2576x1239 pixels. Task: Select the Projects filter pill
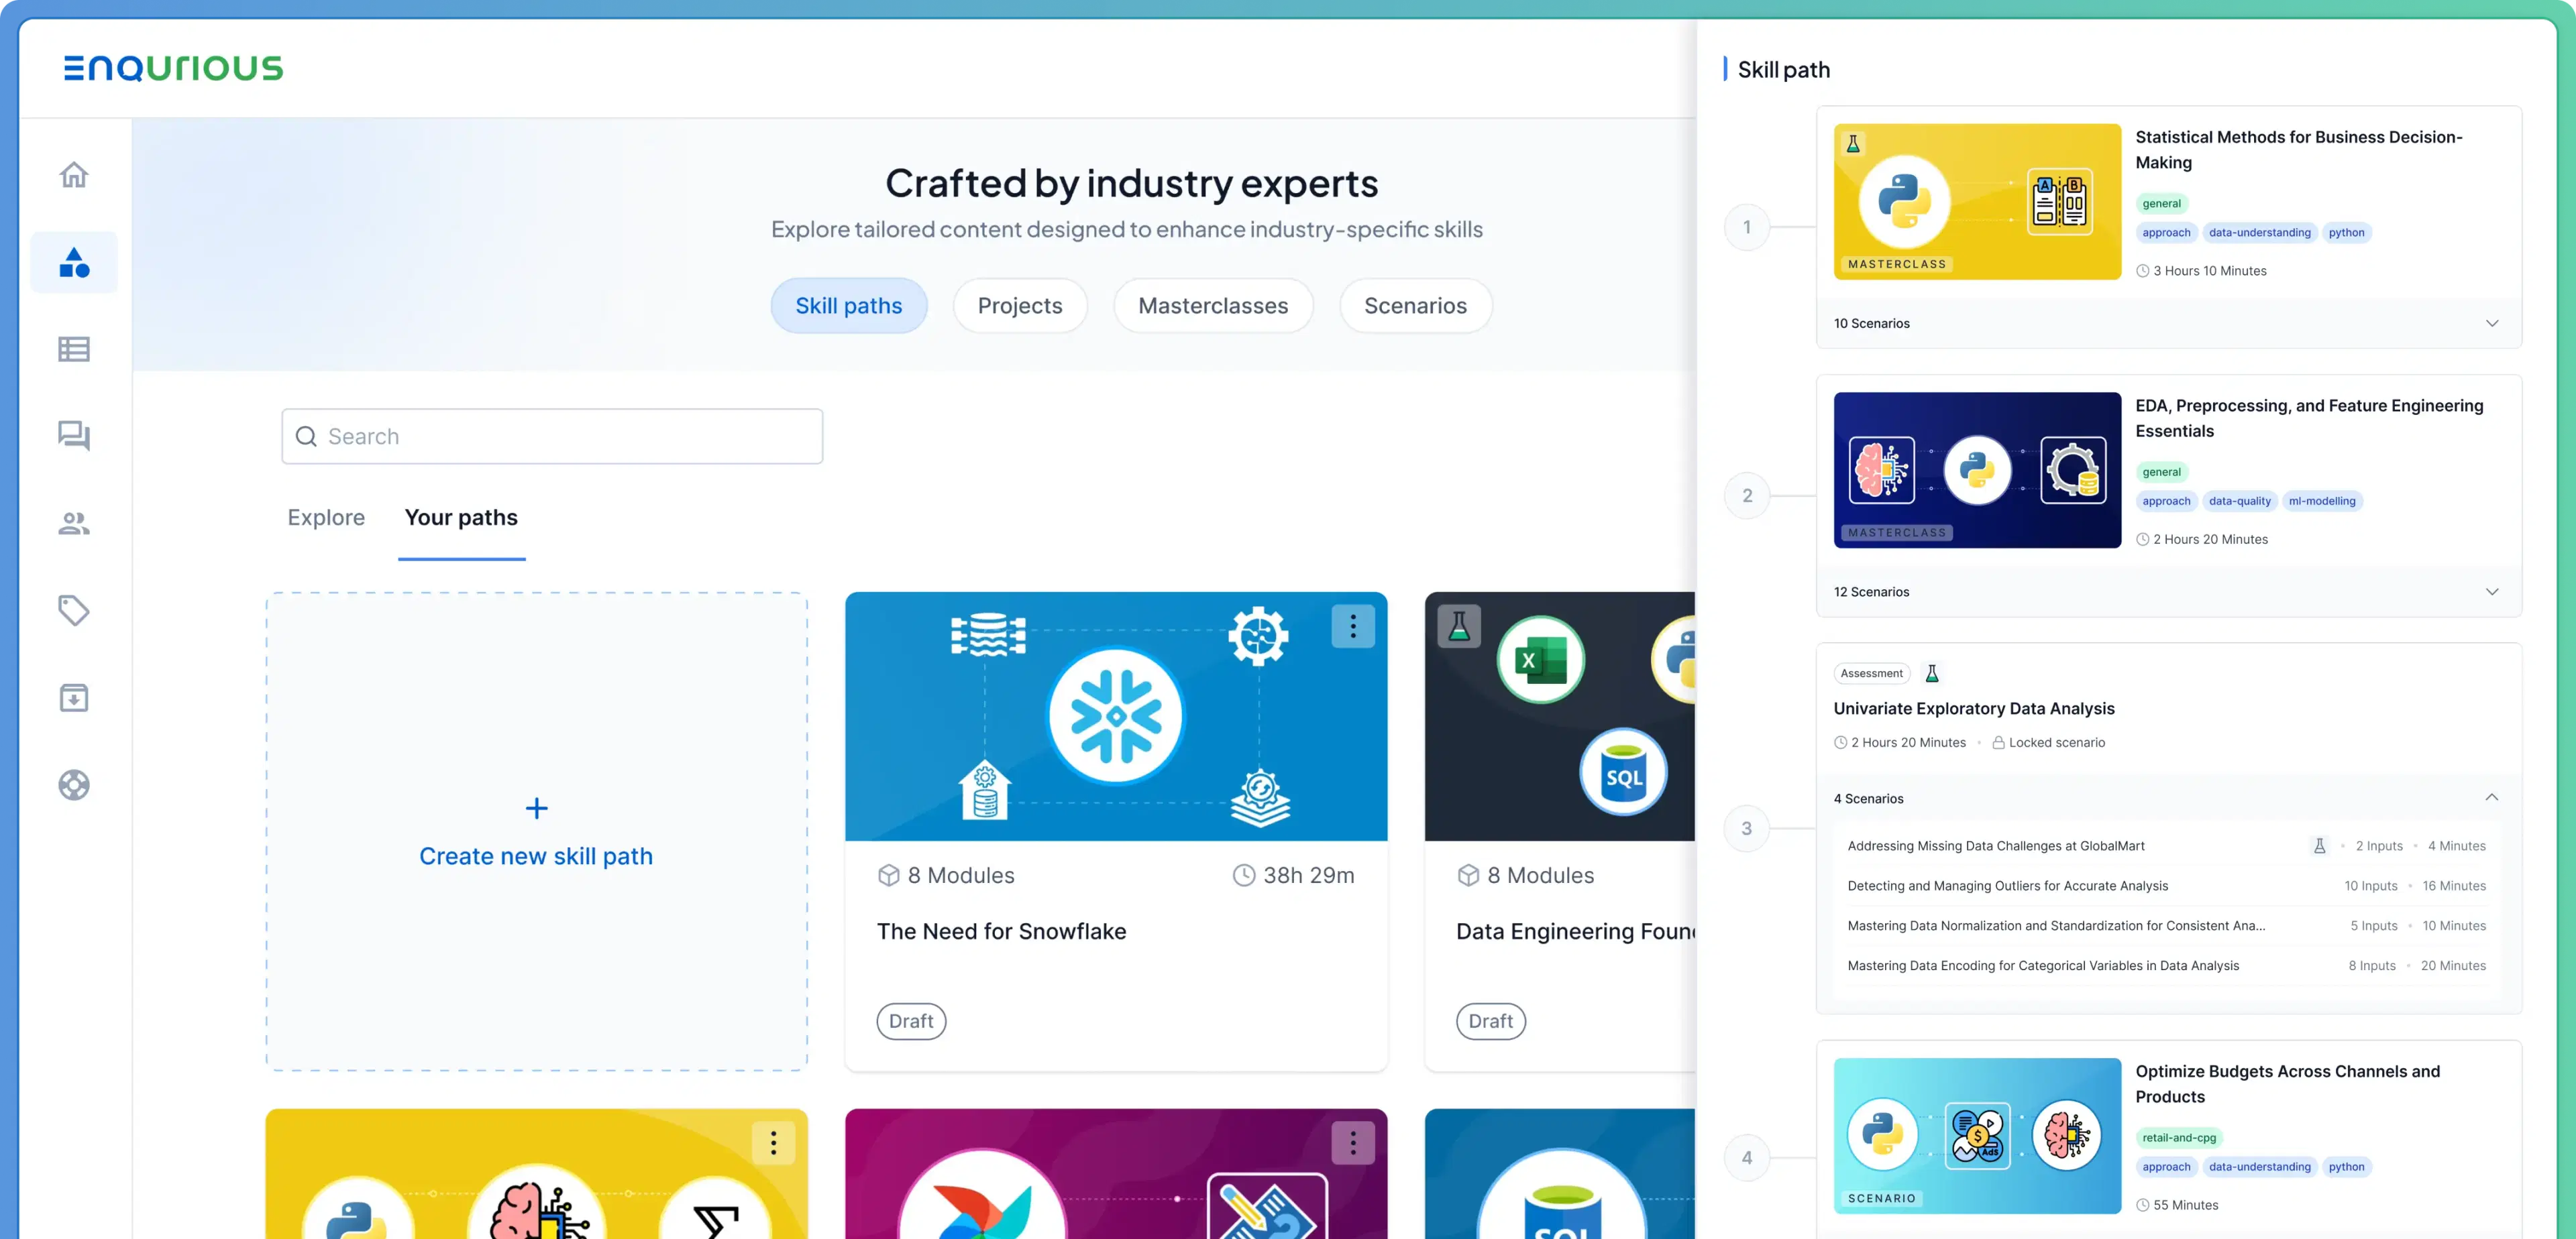coord(1019,306)
